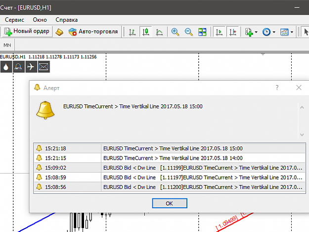
Task: Click the MetaEditor yellow book icon
Action: (x=59, y=32)
